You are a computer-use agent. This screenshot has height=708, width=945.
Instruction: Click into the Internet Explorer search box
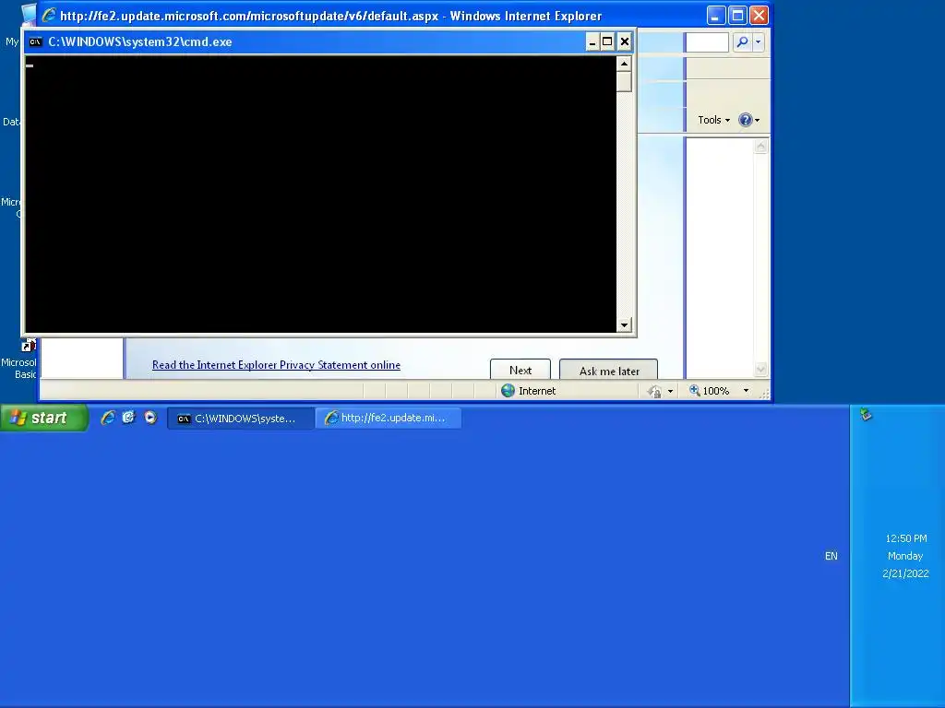pyautogui.click(x=707, y=42)
